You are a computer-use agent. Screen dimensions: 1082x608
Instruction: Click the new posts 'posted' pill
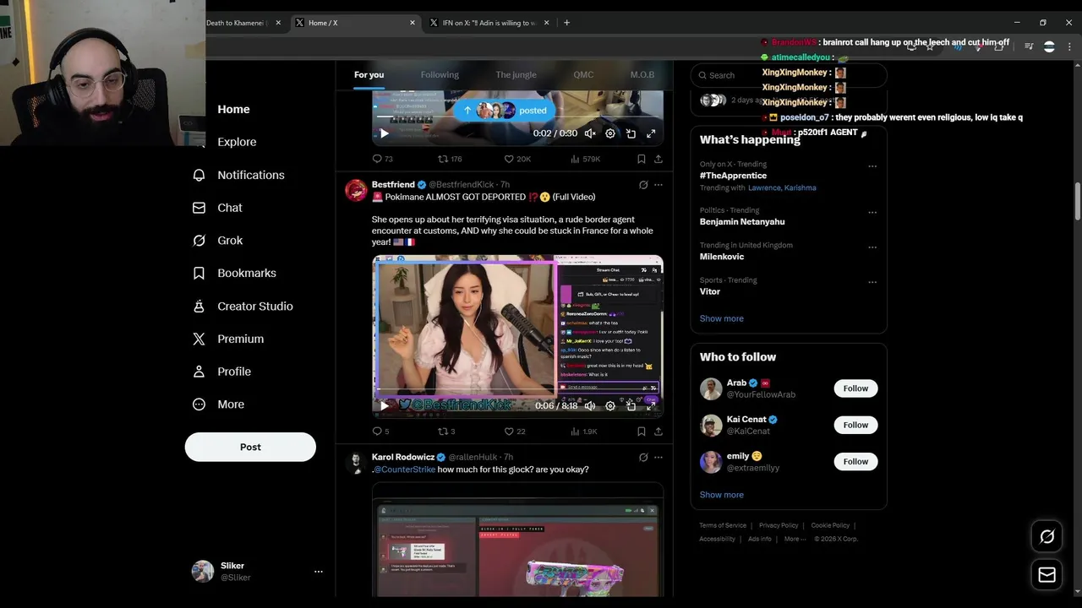[x=505, y=111]
